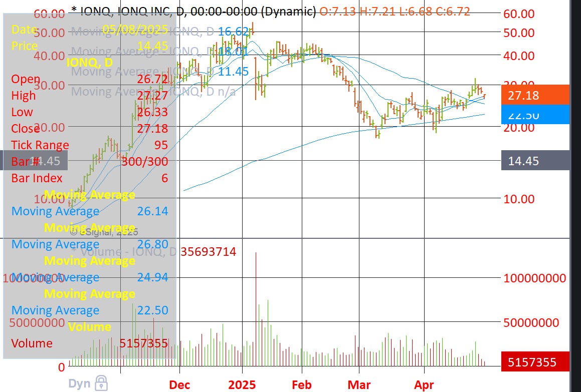Image resolution: width=581 pixels, height=392 pixels.
Task: Click the Mar label on the time axis
Action: click(x=359, y=384)
